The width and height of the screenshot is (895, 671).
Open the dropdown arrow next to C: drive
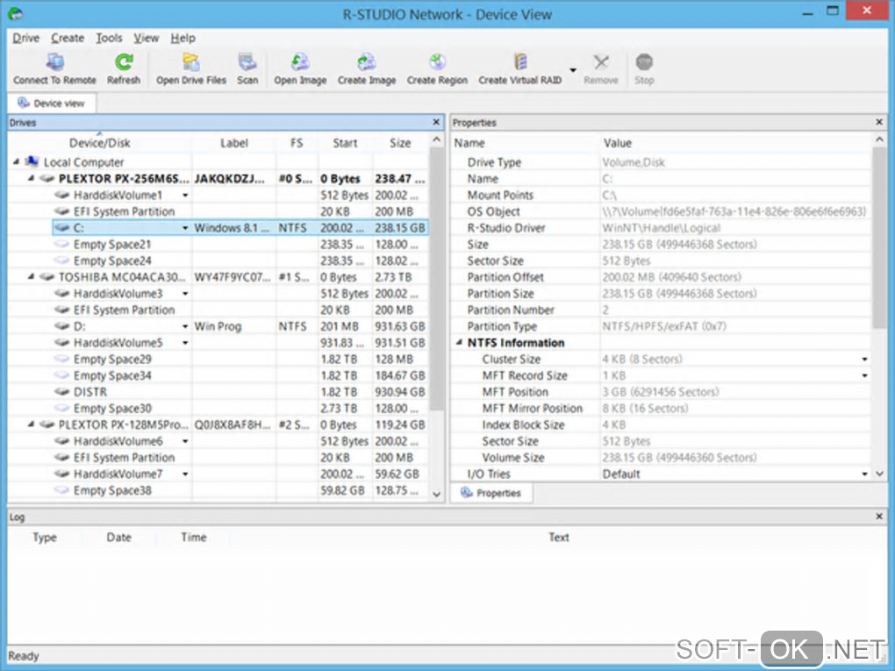click(185, 228)
